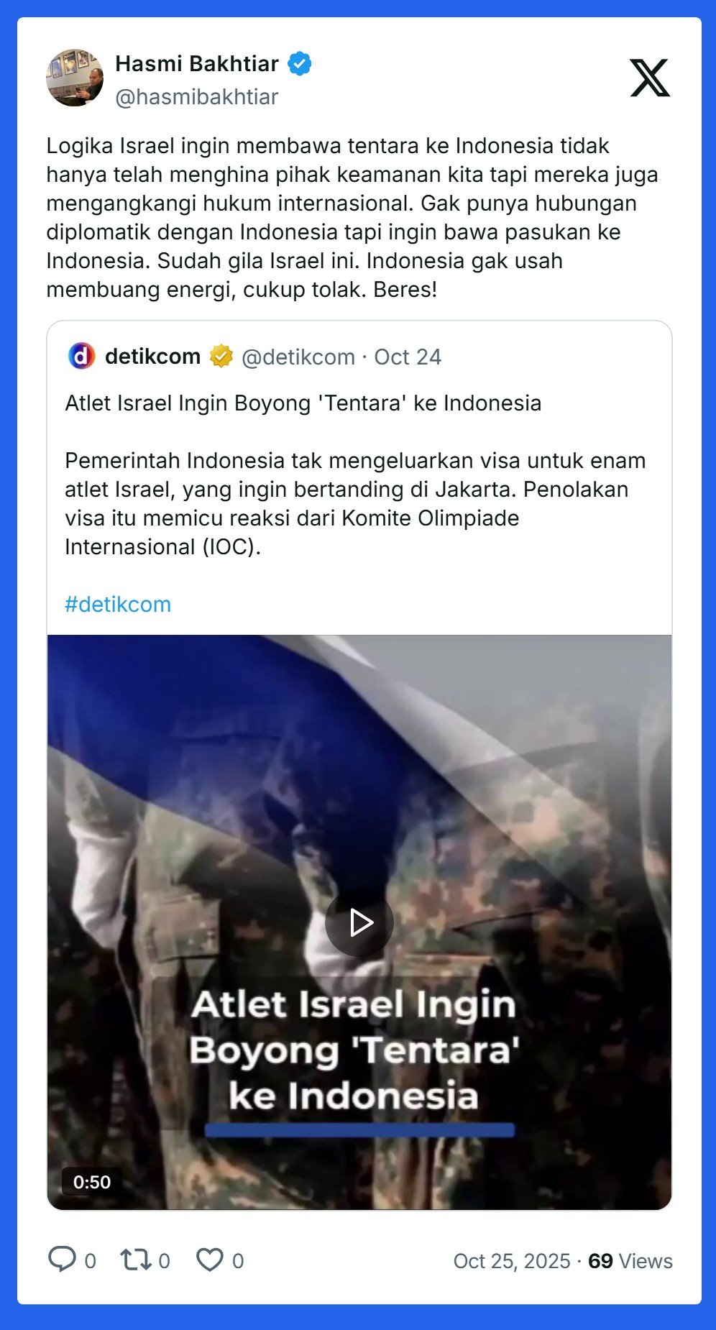Screen dimensions: 716x1330
Task: Play the embedded detikcom video
Action: pos(359,922)
